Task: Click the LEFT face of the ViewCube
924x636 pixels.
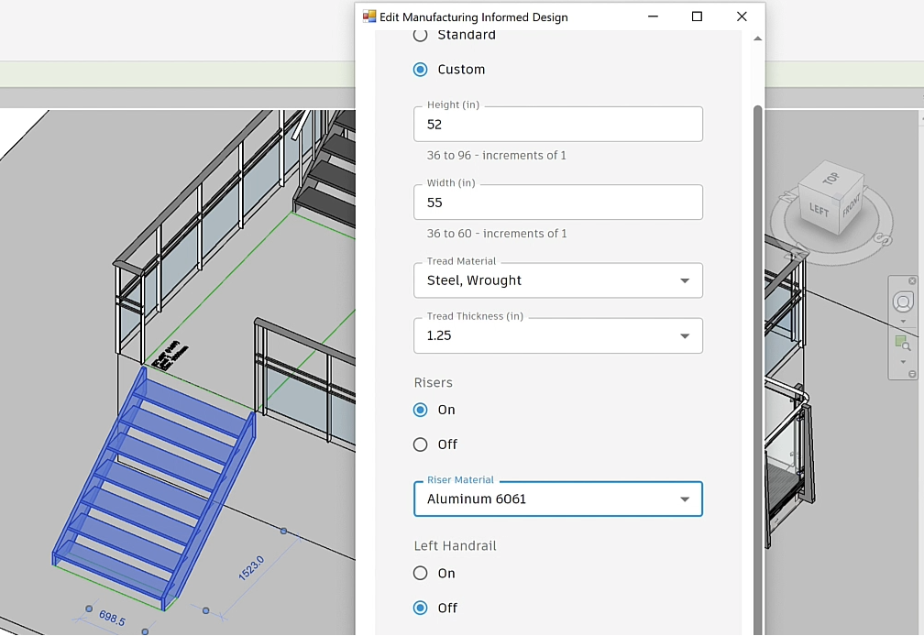Action: [819, 209]
